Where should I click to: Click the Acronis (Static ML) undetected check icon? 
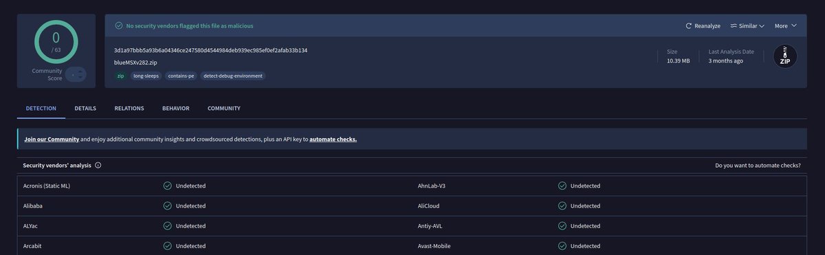coord(167,186)
